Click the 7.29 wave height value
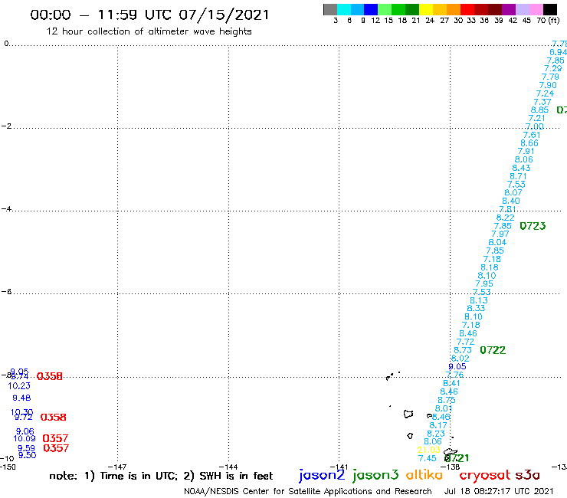 coord(553,69)
